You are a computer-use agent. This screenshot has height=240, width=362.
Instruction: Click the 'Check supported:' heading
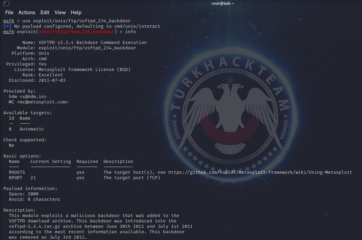click(x=25, y=140)
